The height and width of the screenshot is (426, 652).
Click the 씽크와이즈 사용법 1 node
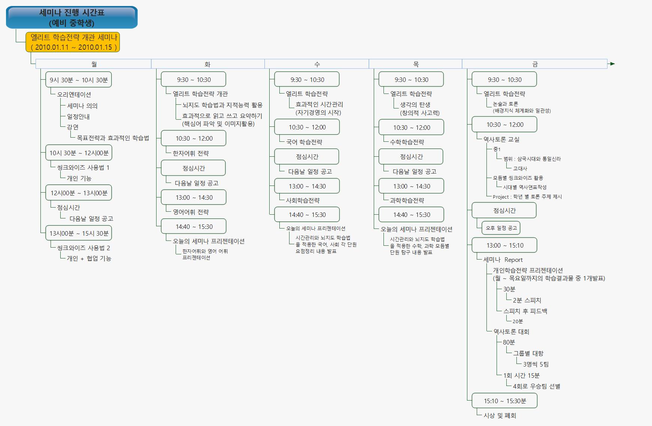tap(83, 168)
